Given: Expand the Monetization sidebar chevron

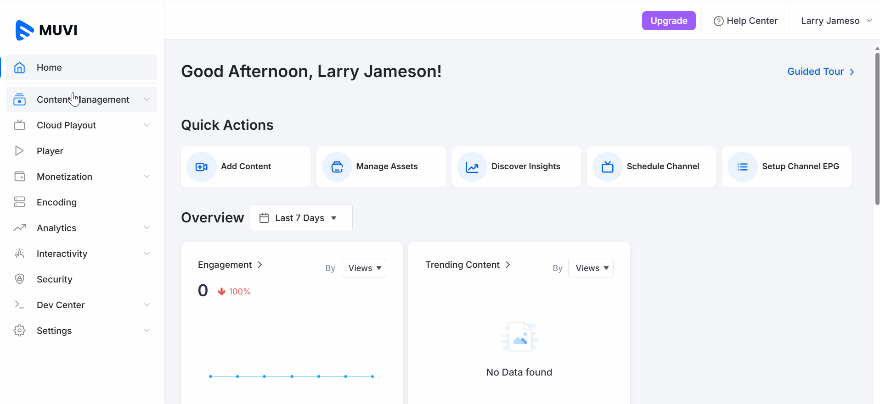Looking at the screenshot, I should click(x=147, y=177).
